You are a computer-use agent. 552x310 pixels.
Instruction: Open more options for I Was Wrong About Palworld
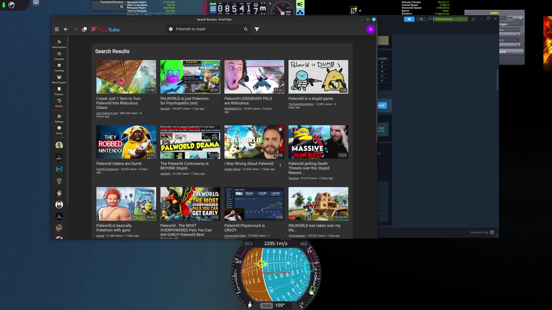280,165
